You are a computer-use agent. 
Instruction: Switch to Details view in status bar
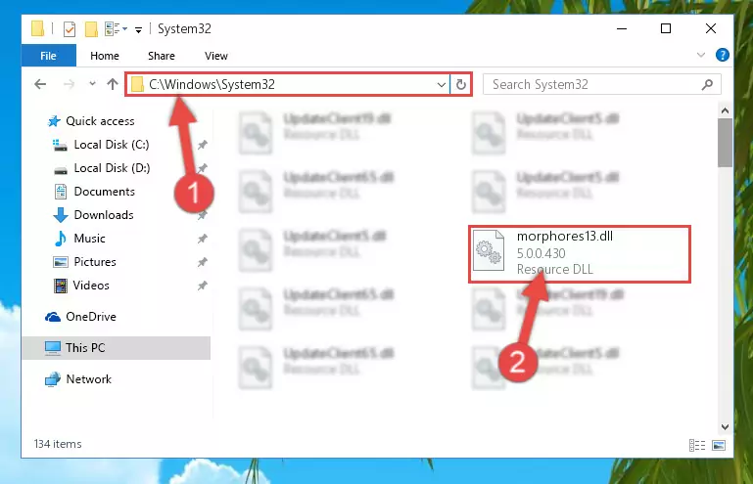pyautogui.click(x=697, y=445)
